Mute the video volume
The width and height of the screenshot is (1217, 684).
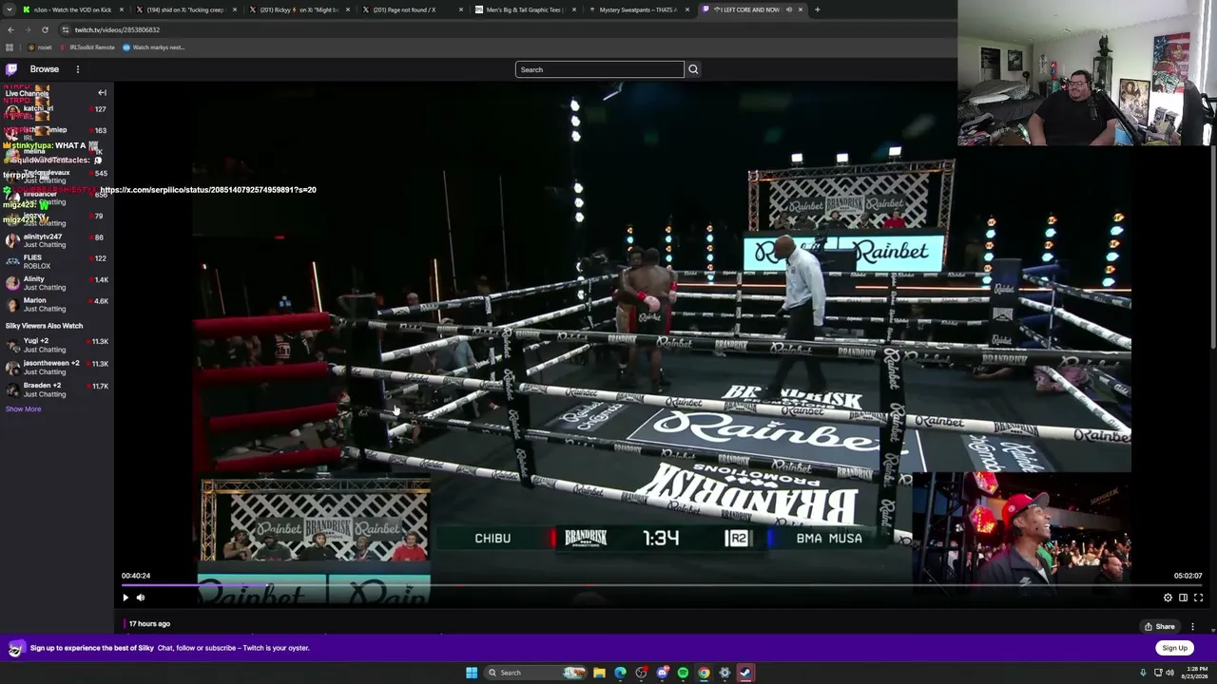click(x=141, y=598)
